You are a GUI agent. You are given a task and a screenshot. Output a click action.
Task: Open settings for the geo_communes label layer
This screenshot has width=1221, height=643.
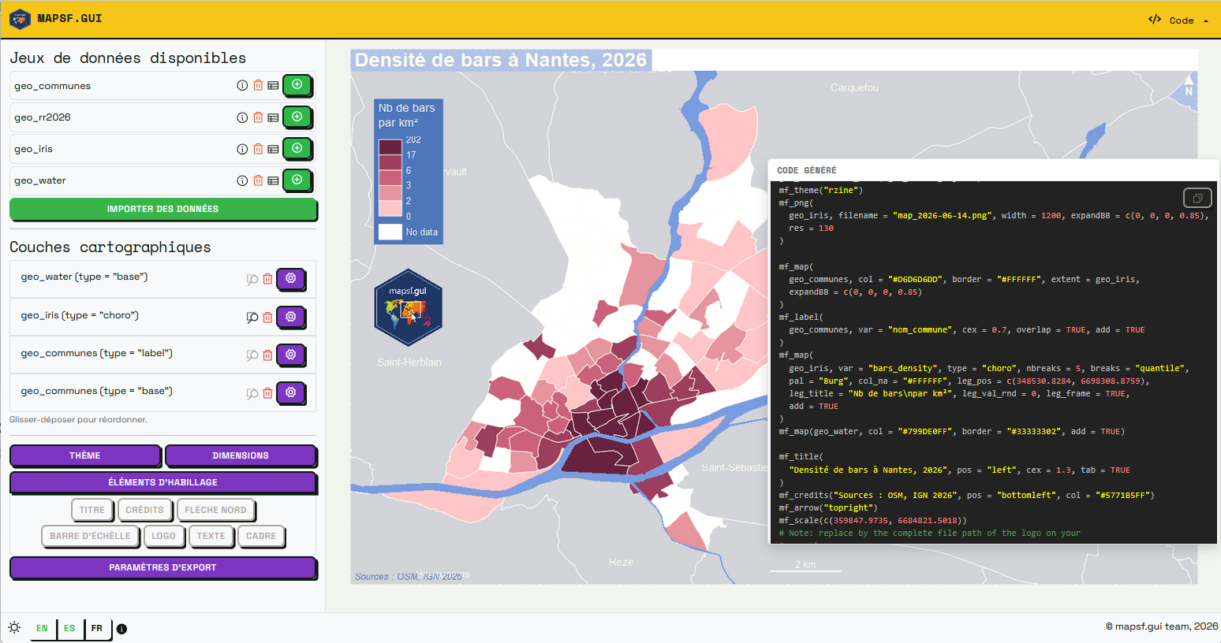(x=291, y=354)
